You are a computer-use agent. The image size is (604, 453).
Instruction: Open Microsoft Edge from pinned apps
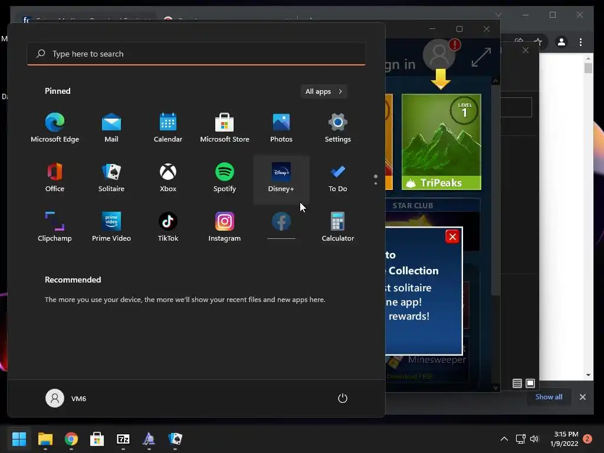pos(55,128)
